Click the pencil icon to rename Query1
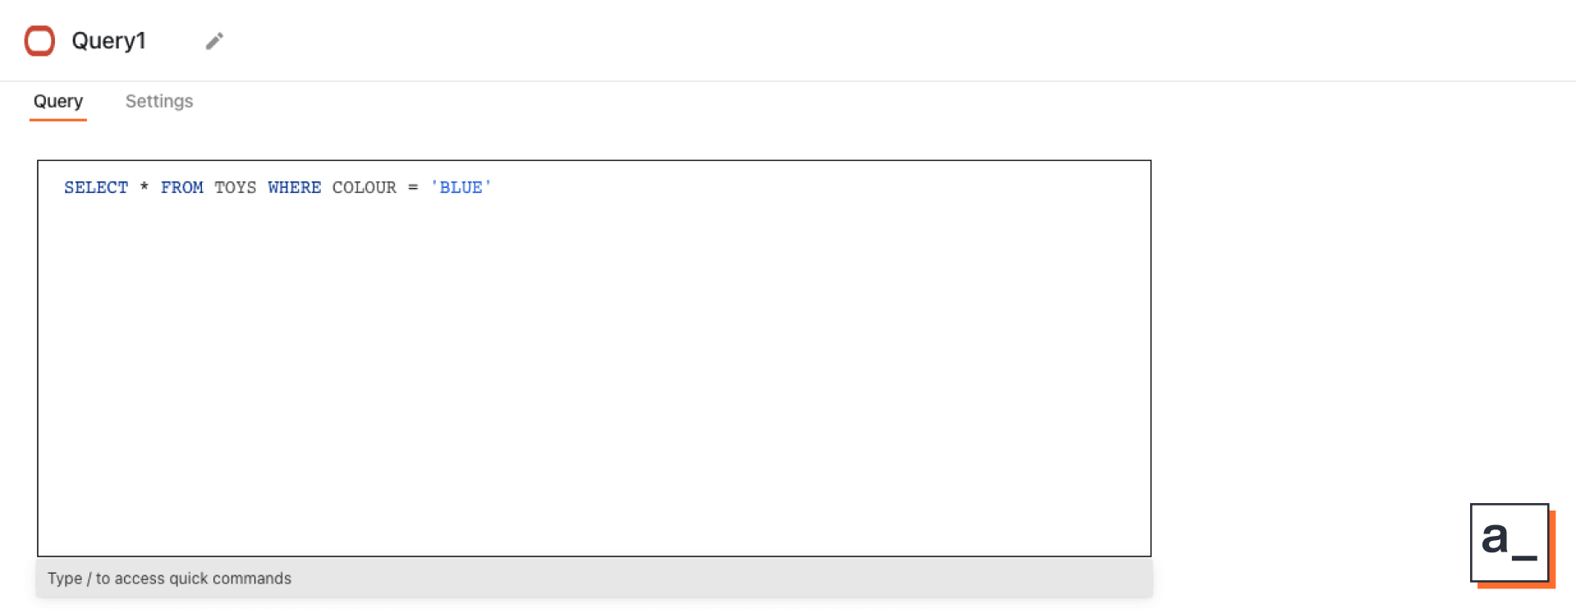Viewport: 1576px width, 609px height. coord(213,40)
